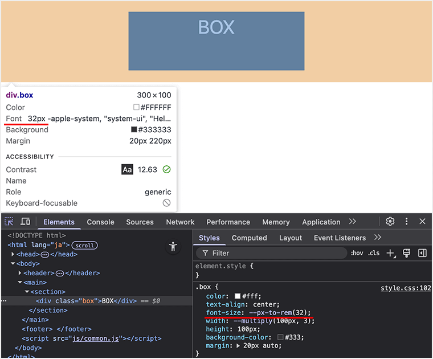Open DevTools settings gear
433x359 pixels.
click(390, 222)
